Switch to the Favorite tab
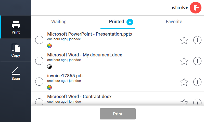 pyautogui.click(x=174, y=22)
